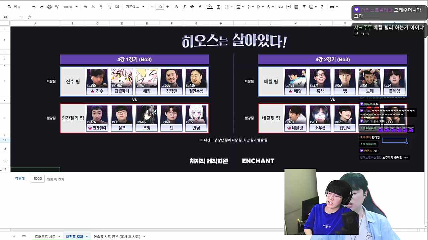Add a new sheet with plus button
The height and width of the screenshot is (240, 428).
[x=14, y=236]
